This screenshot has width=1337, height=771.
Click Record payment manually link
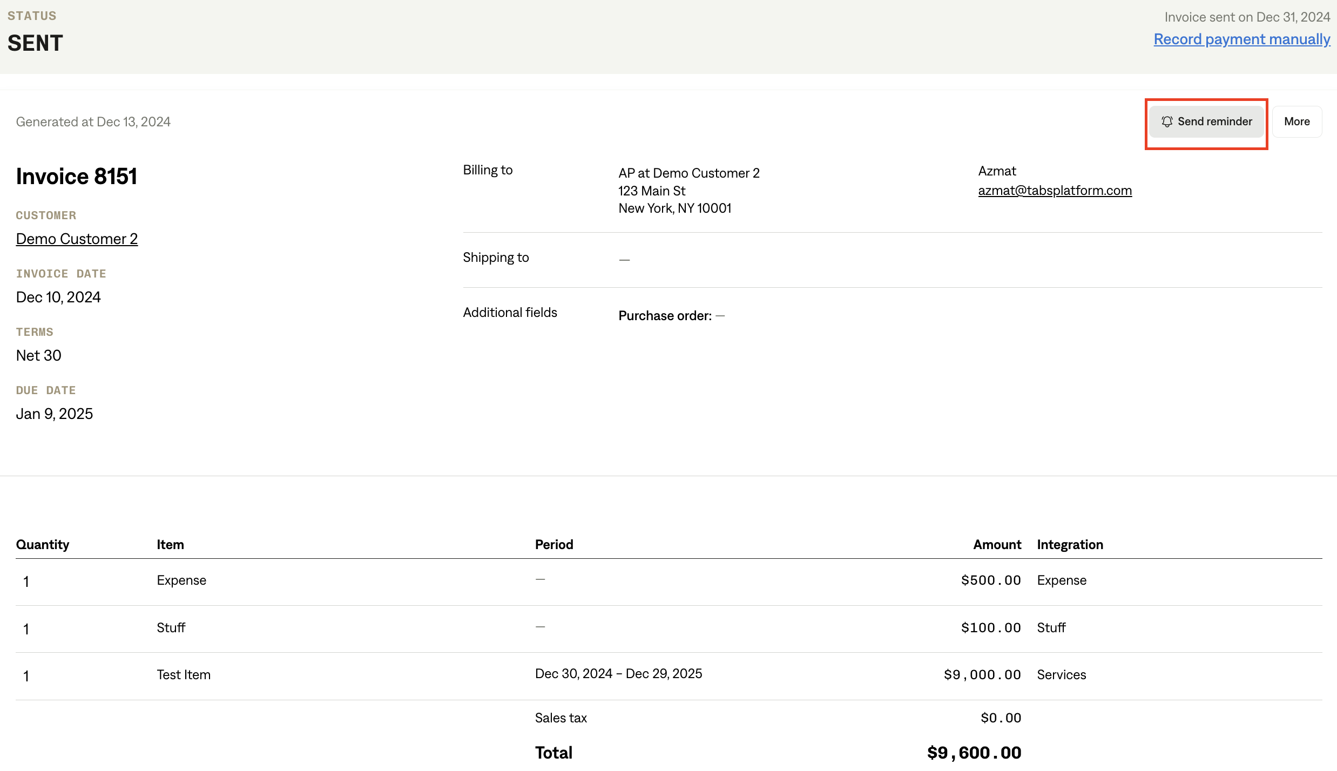tap(1241, 39)
